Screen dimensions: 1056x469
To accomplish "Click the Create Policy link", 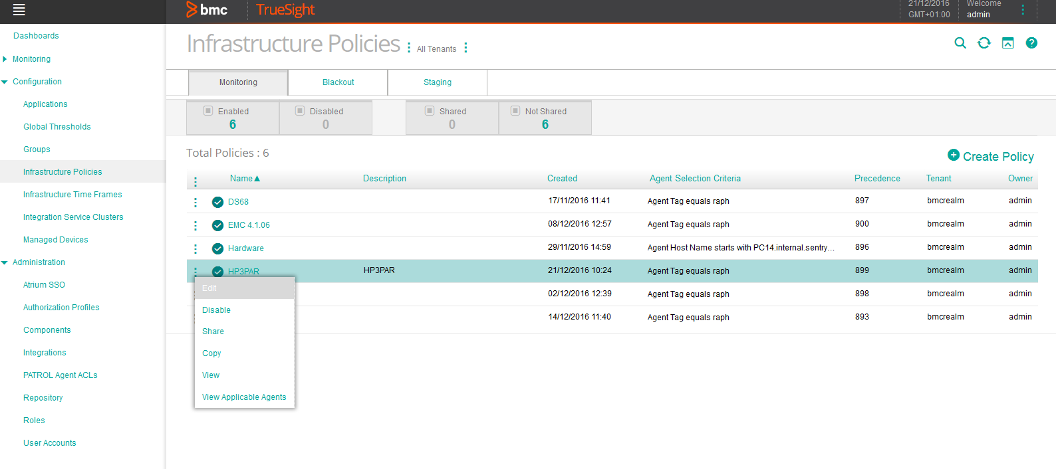I will point(998,157).
